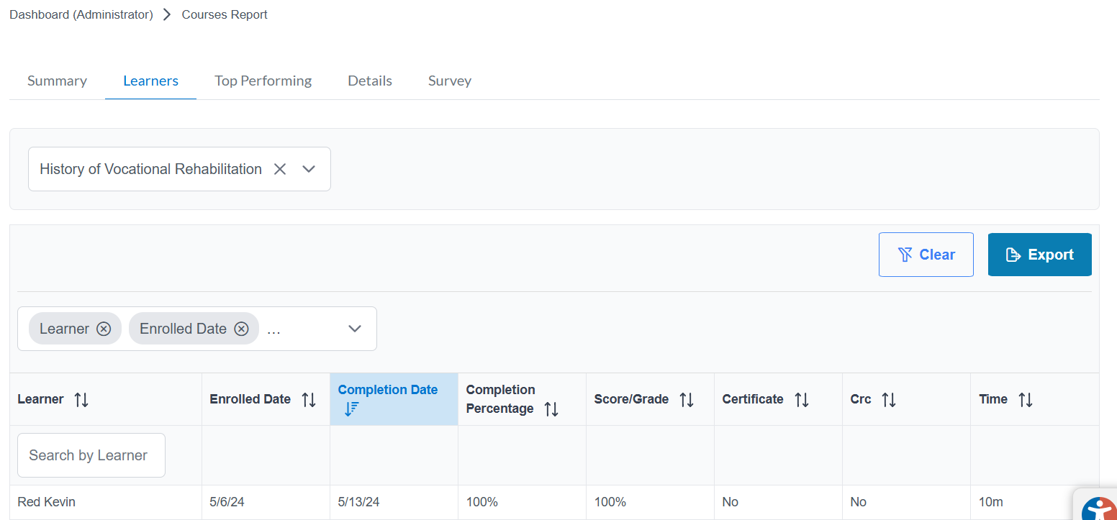Screen dimensions: 1117x520
Task: Sort by Certificate column arrows
Action: [802, 400]
